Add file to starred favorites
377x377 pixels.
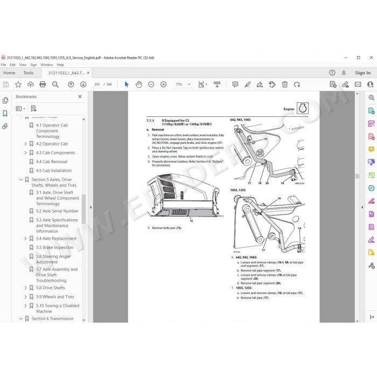(x=18, y=85)
